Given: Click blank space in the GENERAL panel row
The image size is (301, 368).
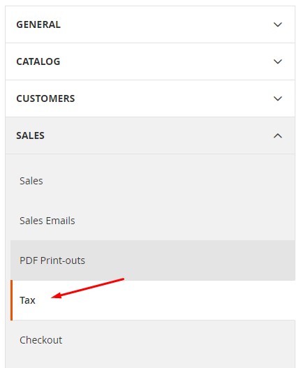Looking at the screenshot, I should point(164,24).
